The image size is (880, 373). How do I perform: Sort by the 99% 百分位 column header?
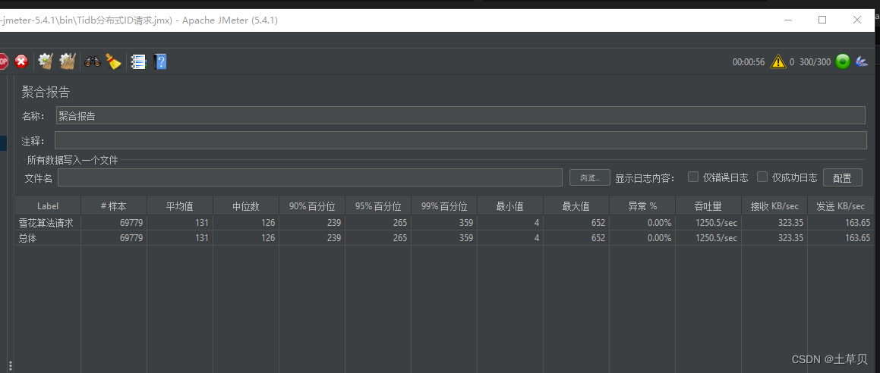click(x=444, y=206)
